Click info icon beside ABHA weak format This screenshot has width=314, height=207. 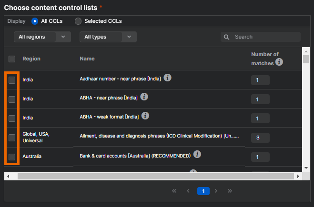click(x=146, y=116)
